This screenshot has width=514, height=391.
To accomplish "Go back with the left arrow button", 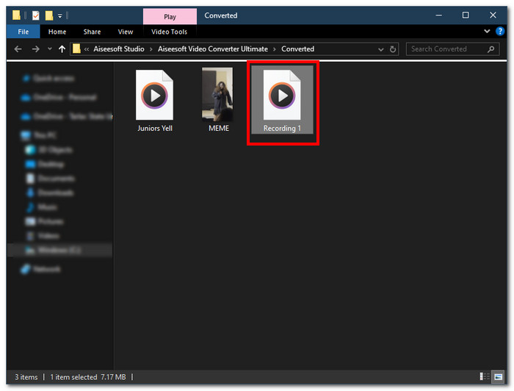I will click(x=18, y=49).
